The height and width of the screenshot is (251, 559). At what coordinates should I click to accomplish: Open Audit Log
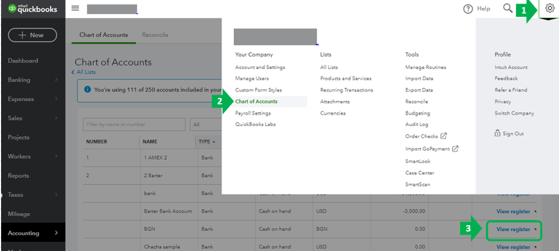417,124
